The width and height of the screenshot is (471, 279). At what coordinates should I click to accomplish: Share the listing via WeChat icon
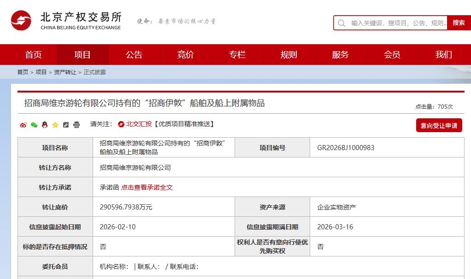[34, 125]
